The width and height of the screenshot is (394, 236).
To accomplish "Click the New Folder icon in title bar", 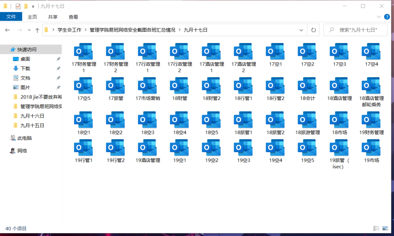I will [26, 6].
